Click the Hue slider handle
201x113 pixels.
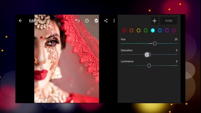click(155, 44)
